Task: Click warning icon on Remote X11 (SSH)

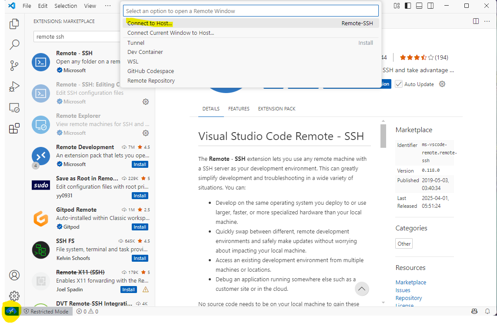Action: pyautogui.click(x=146, y=290)
